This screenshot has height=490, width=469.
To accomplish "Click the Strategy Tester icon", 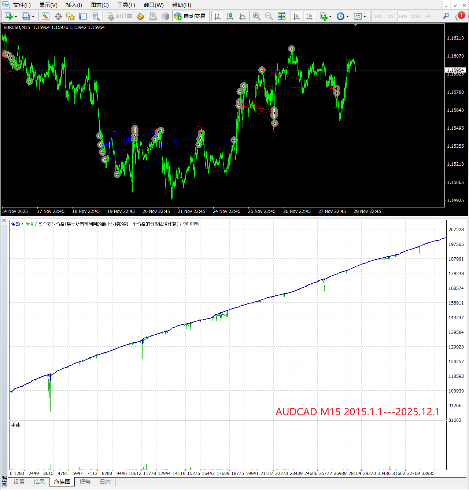I will click(x=96, y=16).
